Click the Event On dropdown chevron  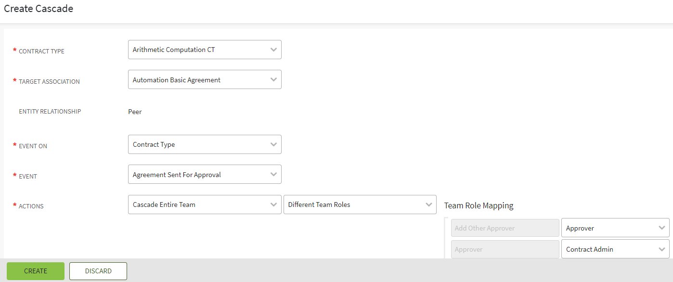[x=273, y=144]
